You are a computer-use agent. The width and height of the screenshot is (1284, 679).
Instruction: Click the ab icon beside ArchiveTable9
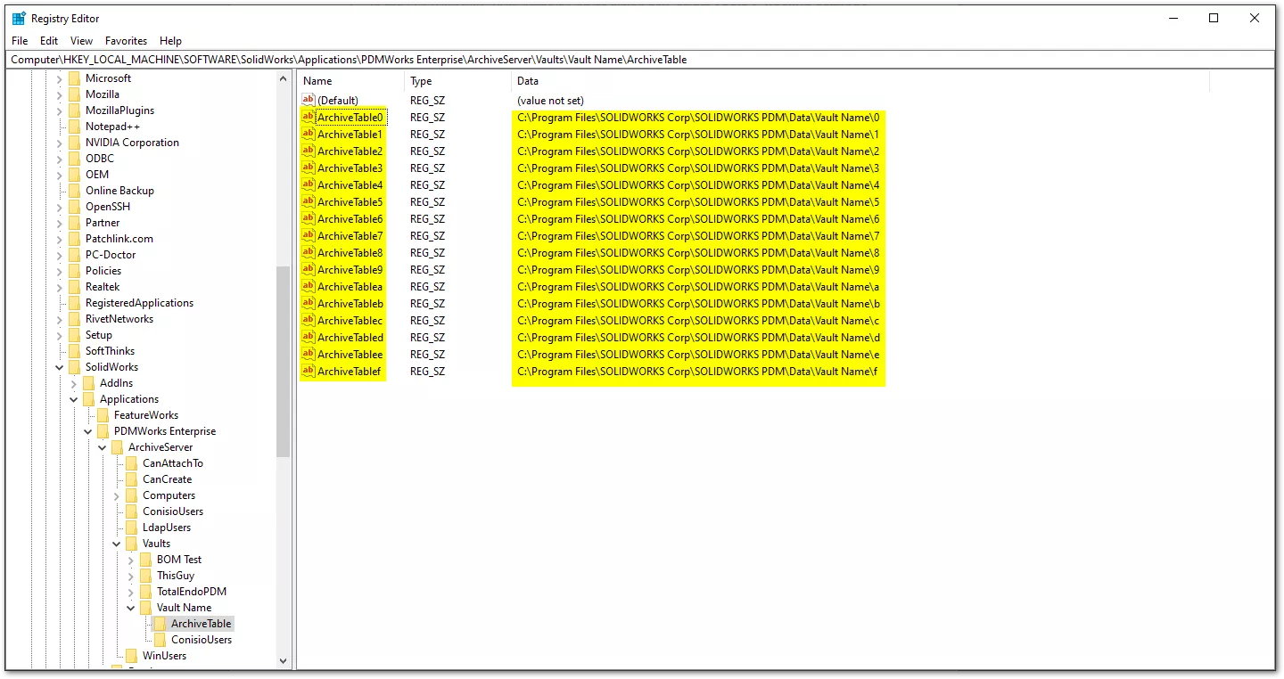pyautogui.click(x=309, y=269)
